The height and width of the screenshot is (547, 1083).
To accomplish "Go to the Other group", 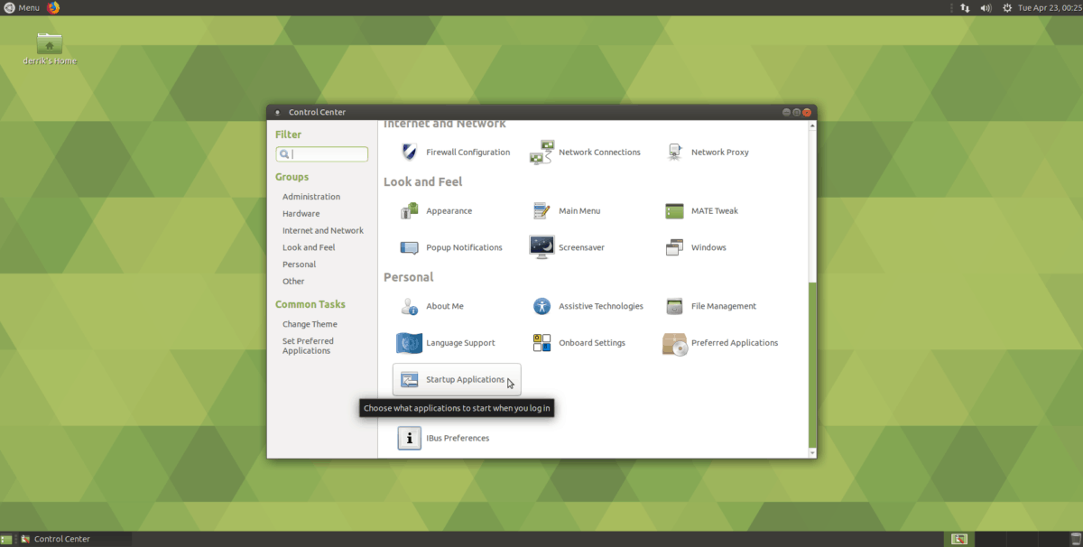I will [x=293, y=282].
